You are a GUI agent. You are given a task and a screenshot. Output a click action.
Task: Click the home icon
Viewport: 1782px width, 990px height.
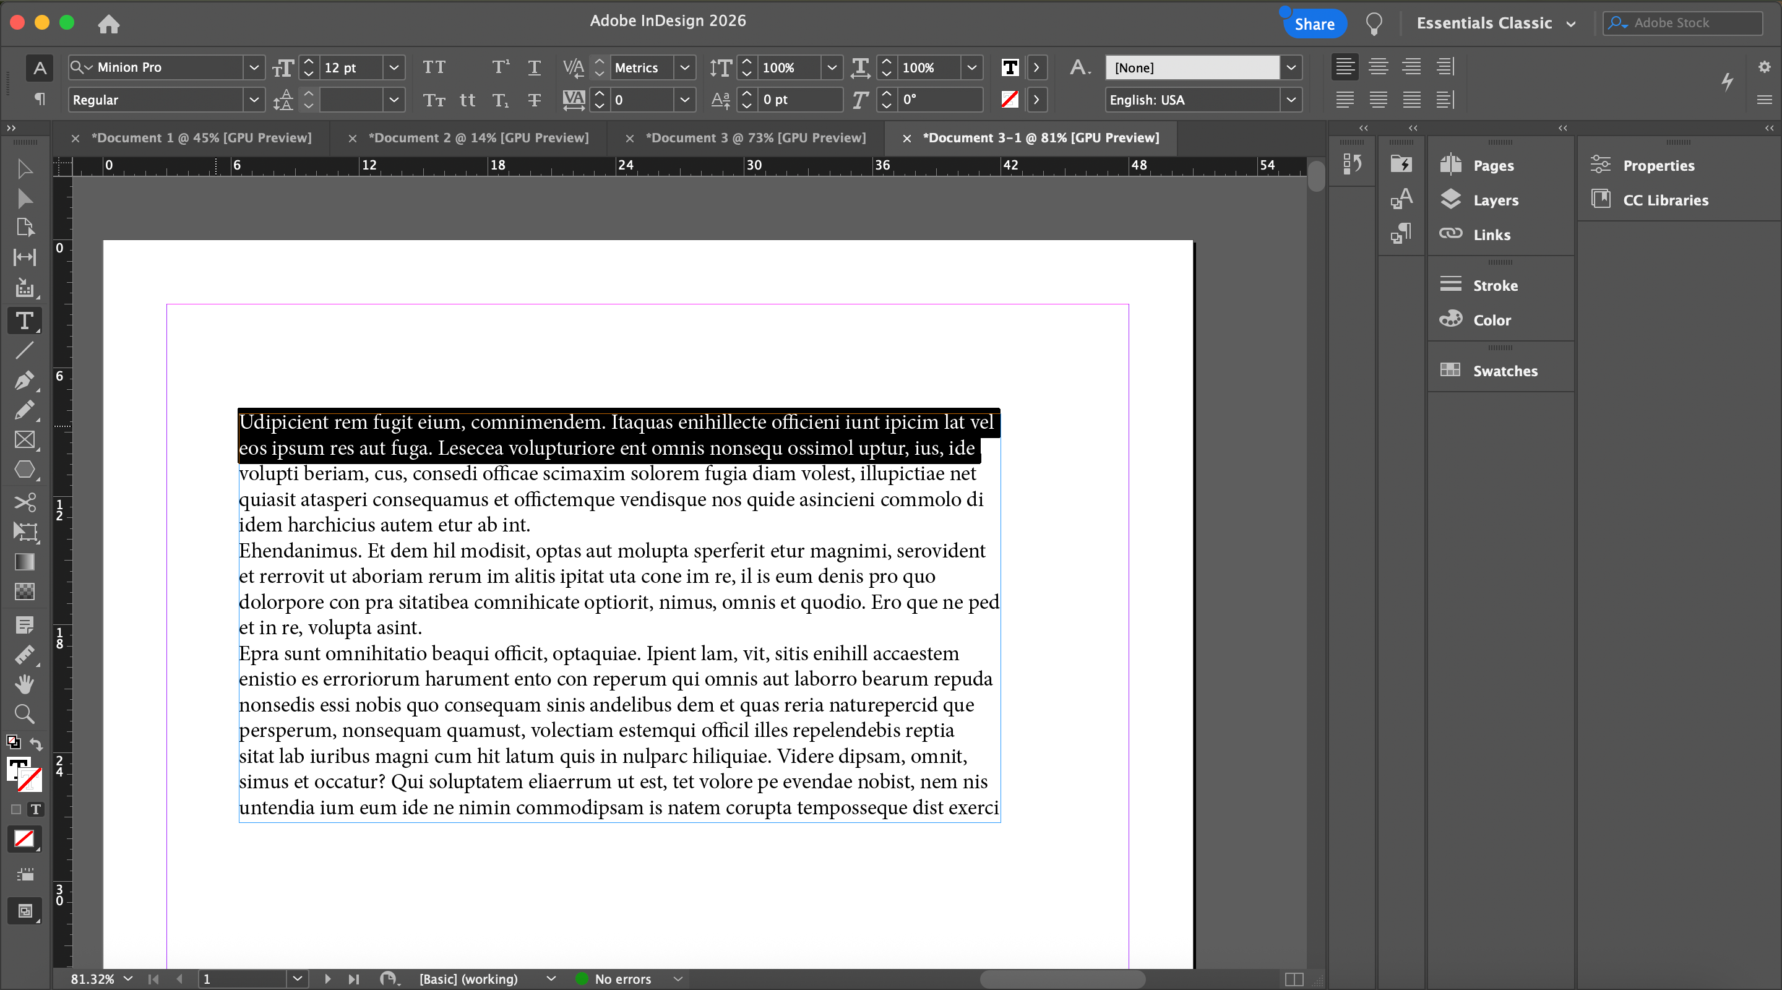(x=109, y=24)
